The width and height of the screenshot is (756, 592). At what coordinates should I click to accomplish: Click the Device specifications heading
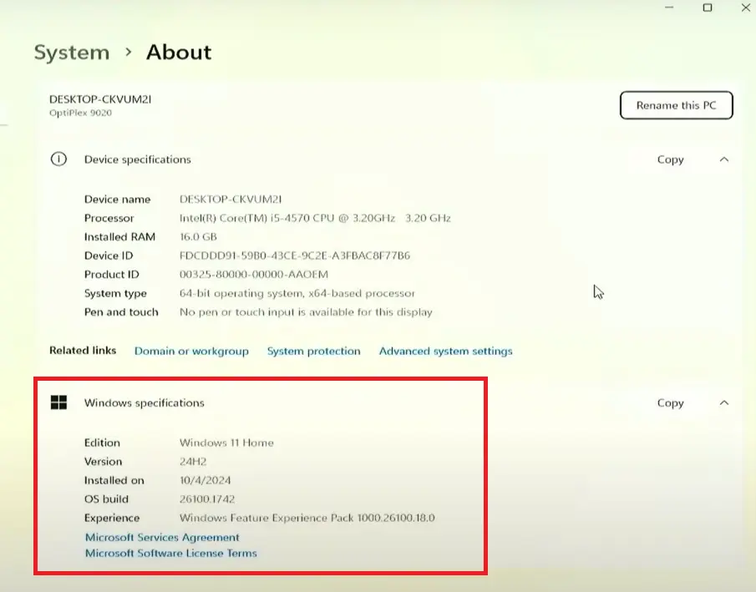click(x=137, y=159)
